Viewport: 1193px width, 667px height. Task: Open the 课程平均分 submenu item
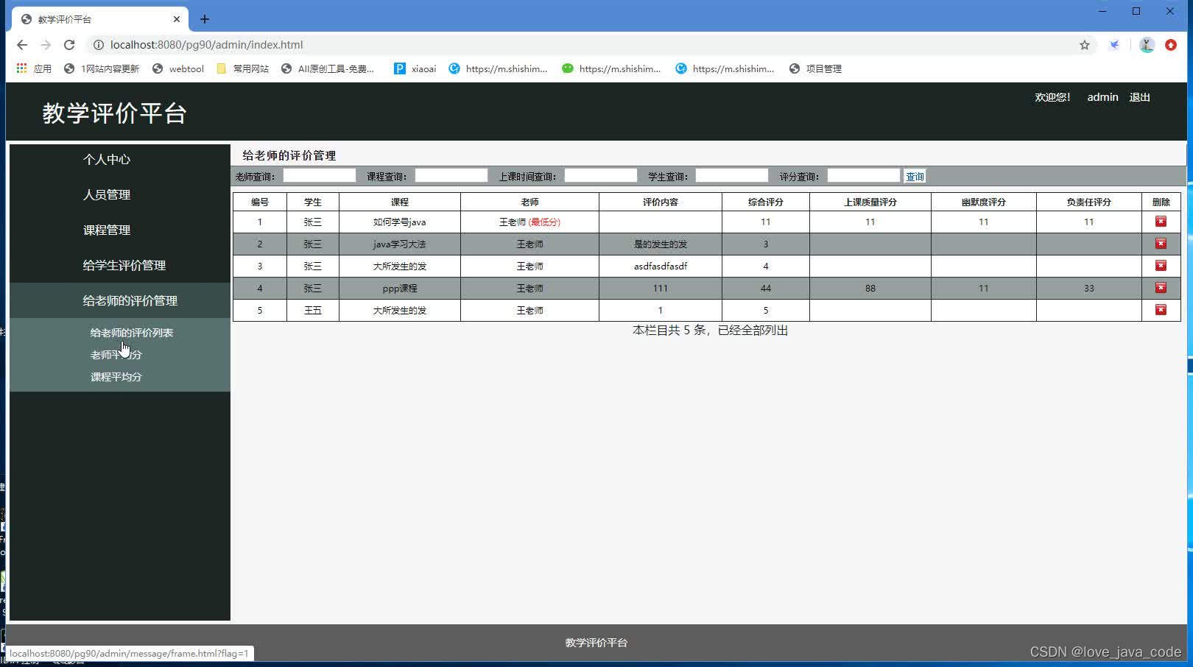[116, 377]
